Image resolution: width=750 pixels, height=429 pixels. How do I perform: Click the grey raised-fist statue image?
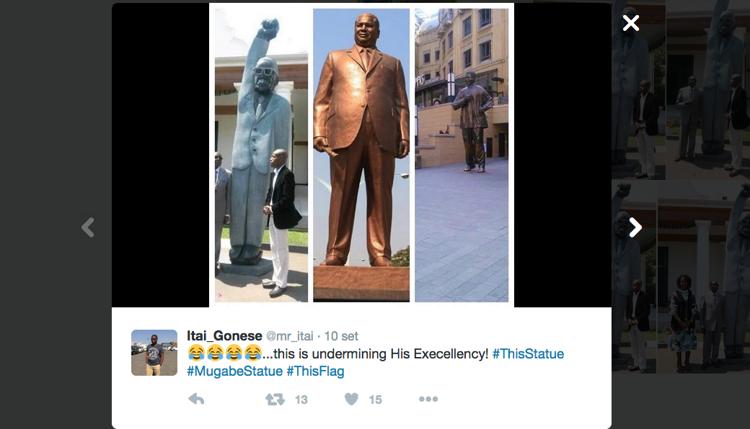[x=261, y=155]
